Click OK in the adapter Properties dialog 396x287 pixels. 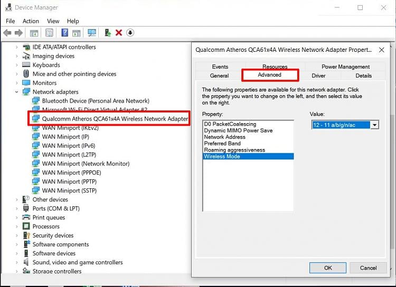coord(328,268)
